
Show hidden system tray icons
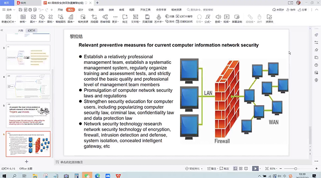260,176
